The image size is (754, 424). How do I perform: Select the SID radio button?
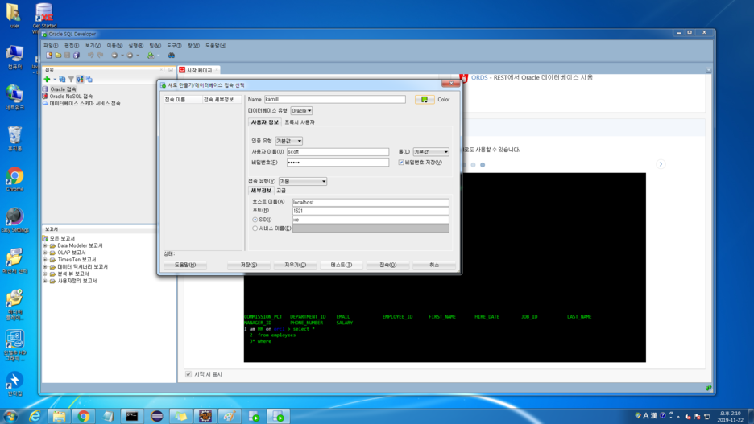click(x=255, y=220)
